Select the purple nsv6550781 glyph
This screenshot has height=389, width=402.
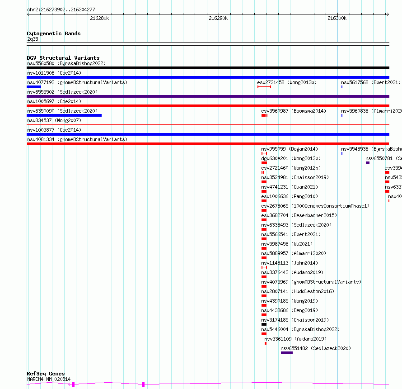point(368,163)
